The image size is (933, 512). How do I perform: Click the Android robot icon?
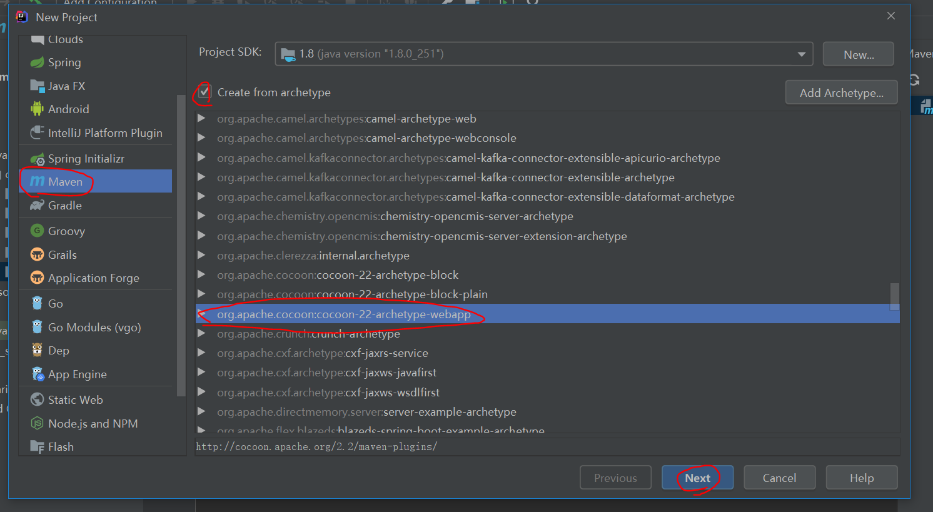click(38, 109)
